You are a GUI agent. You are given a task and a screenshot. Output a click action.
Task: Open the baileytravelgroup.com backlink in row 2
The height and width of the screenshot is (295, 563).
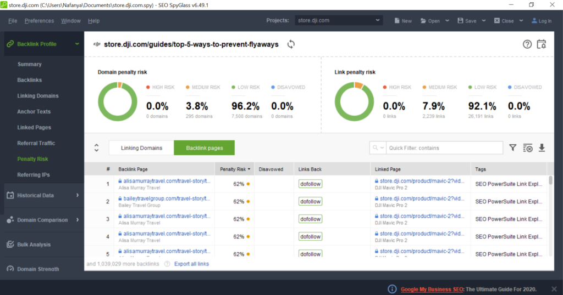[167, 198]
